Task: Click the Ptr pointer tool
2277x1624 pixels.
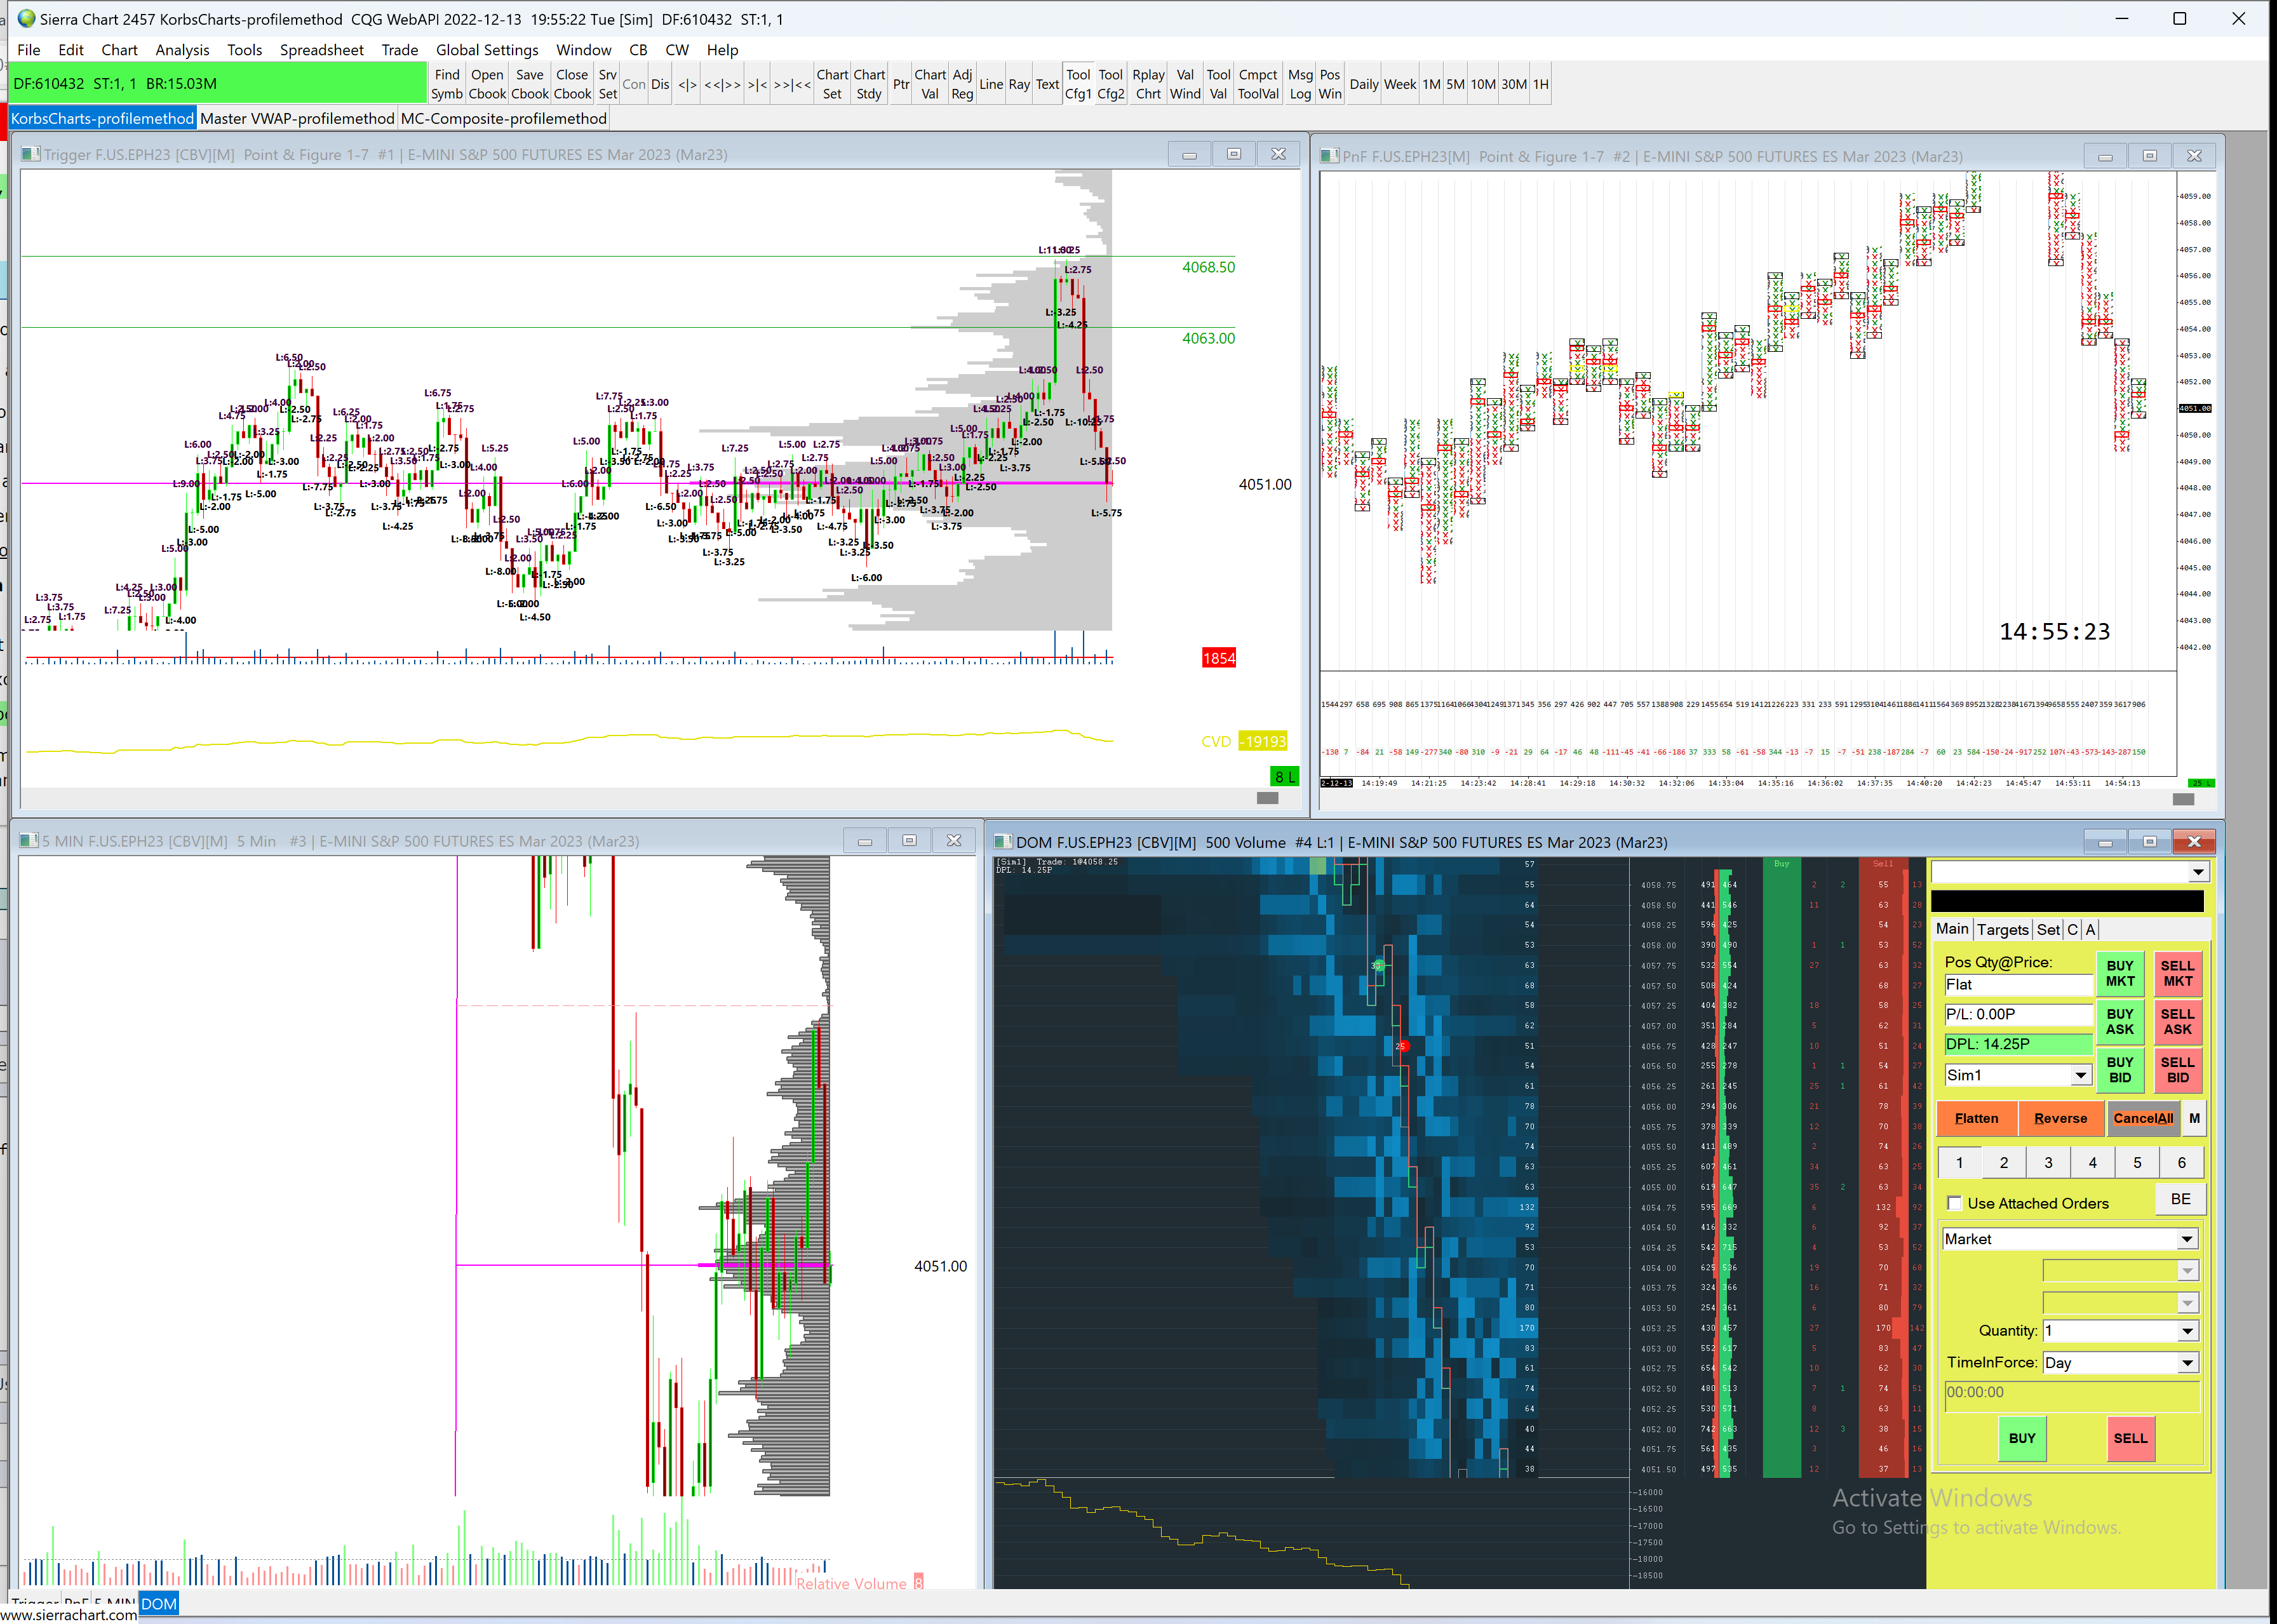Action: pyautogui.click(x=900, y=84)
